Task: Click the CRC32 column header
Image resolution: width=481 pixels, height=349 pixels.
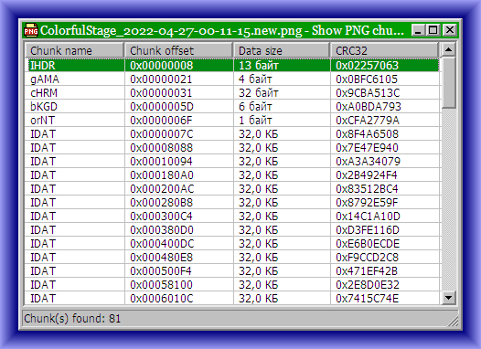Action: click(385, 50)
